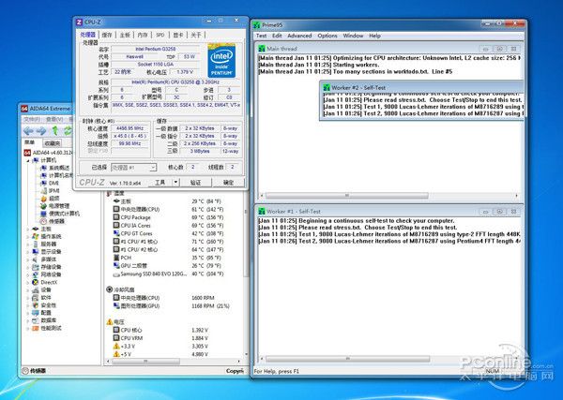563x400 pixels.
Task: Click the 电压 warning section icon
Action: click(x=110, y=321)
